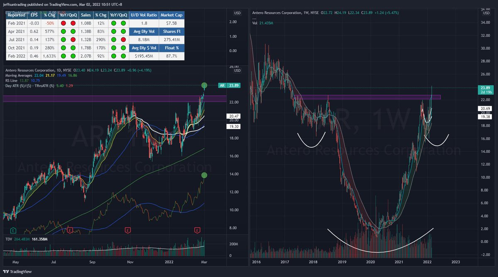
Task: Click the $7.5B market cap value
Action: click(171, 23)
